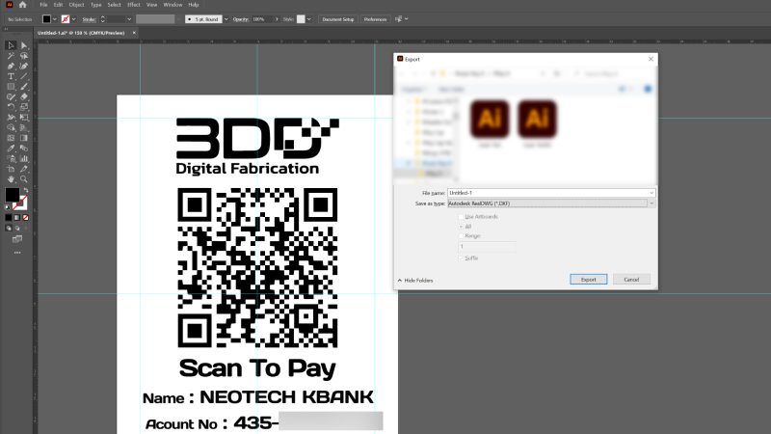Select the Mesh tool
This screenshot has width=771, height=434.
11,138
